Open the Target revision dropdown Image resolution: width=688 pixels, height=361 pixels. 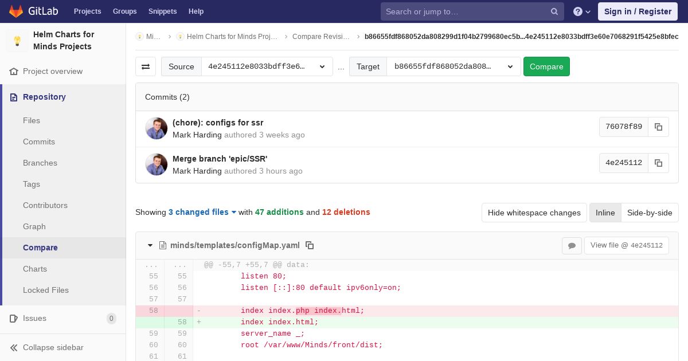coord(453,66)
